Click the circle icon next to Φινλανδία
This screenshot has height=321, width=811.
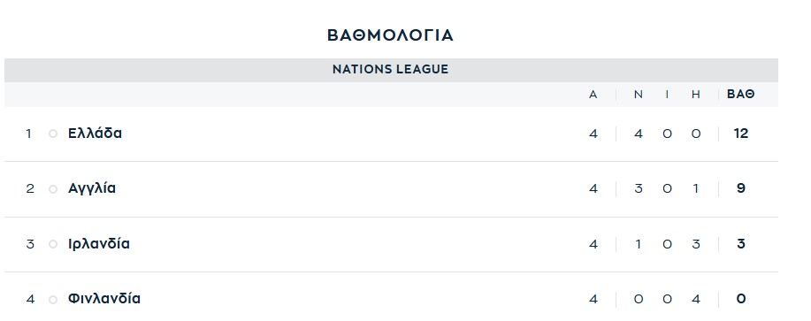tap(53, 300)
